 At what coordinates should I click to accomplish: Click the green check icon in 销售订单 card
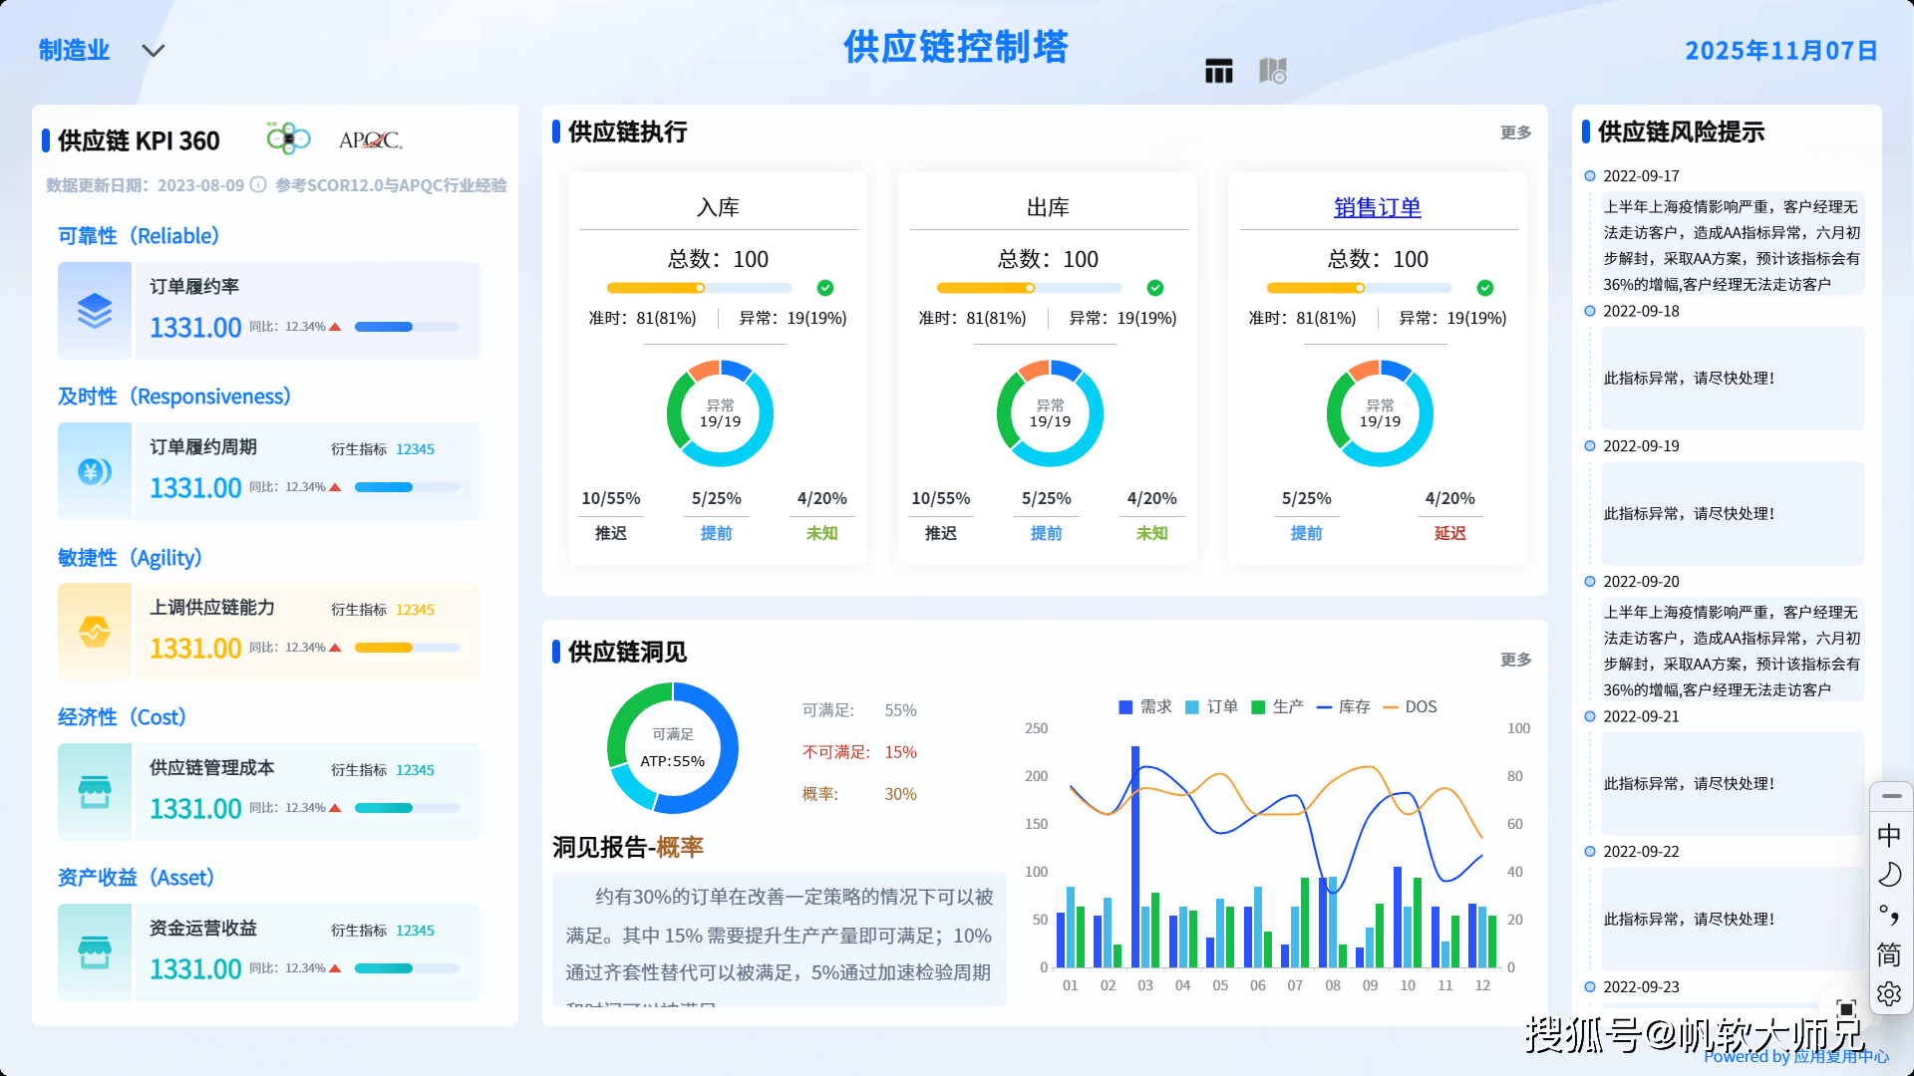coord(1485,288)
